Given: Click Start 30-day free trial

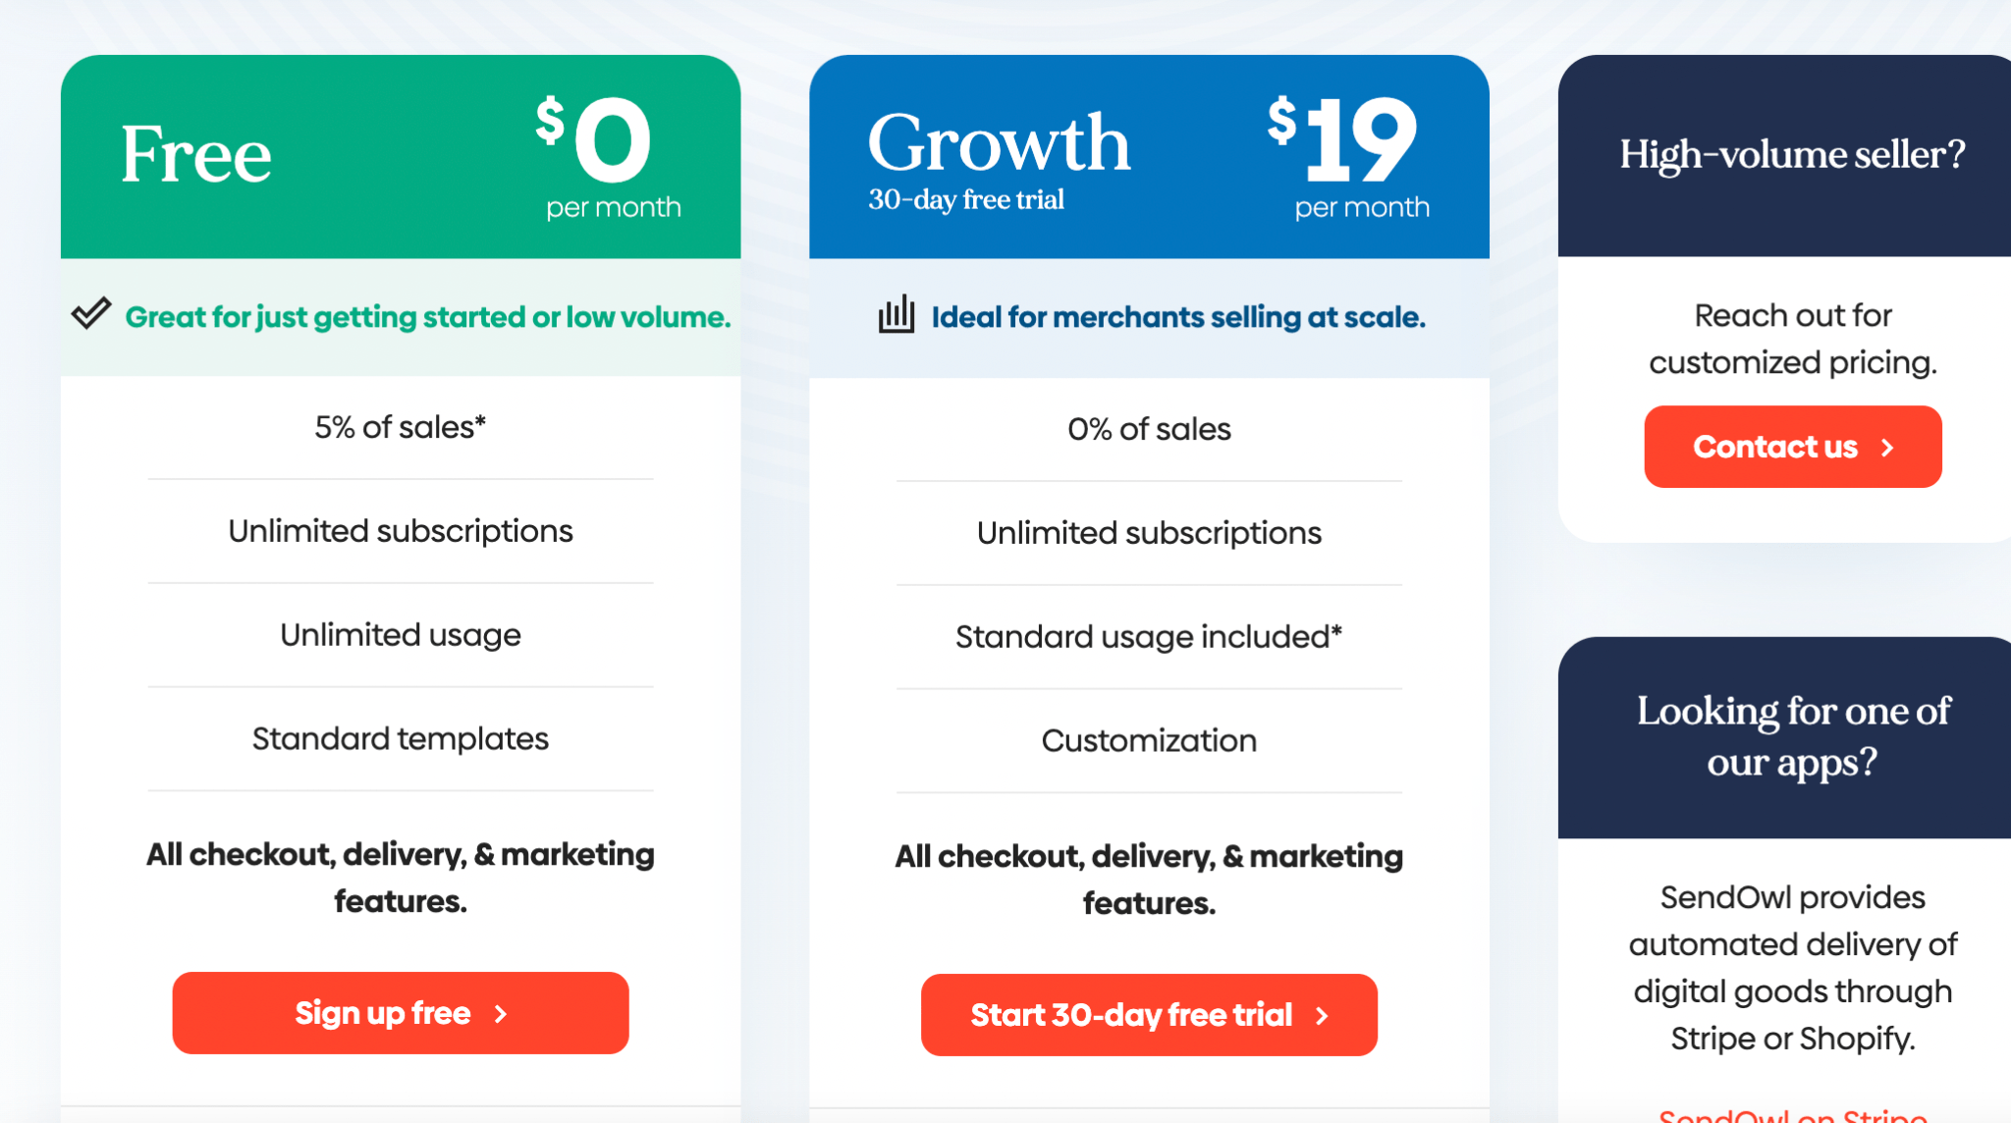Looking at the screenshot, I should pos(1149,1015).
